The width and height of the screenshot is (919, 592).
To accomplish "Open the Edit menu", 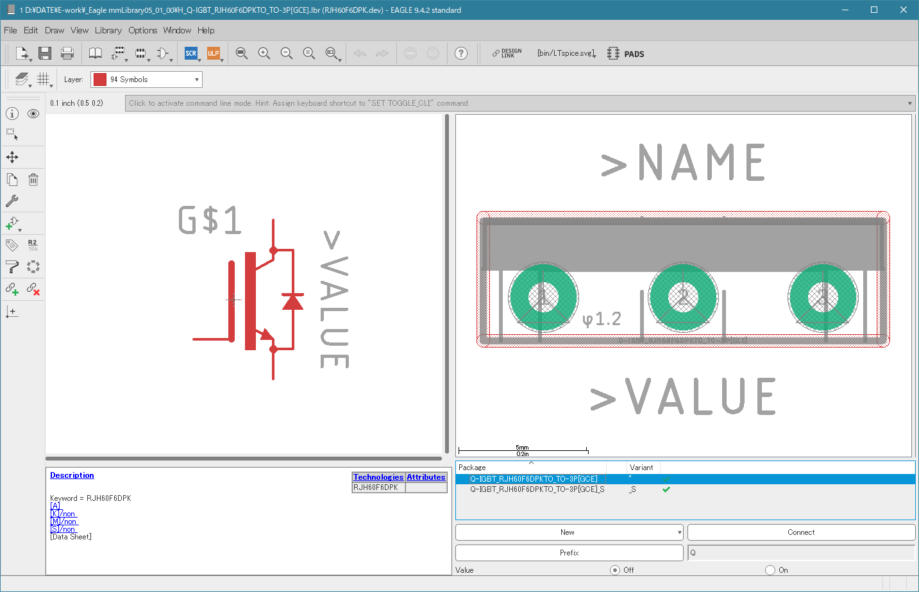I will (x=31, y=30).
